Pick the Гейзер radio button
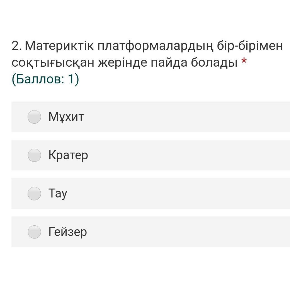Screen dimensions: 301x282 point(34,232)
